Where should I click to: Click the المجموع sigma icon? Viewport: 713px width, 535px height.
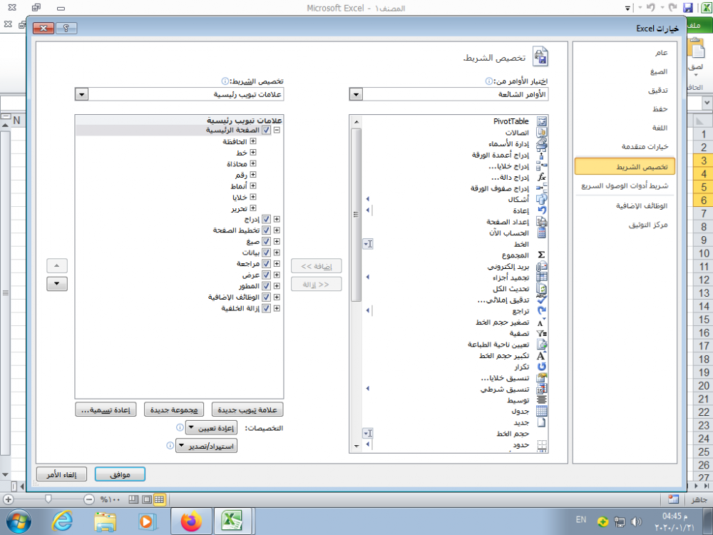pyautogui.click(x=541, y=255)
